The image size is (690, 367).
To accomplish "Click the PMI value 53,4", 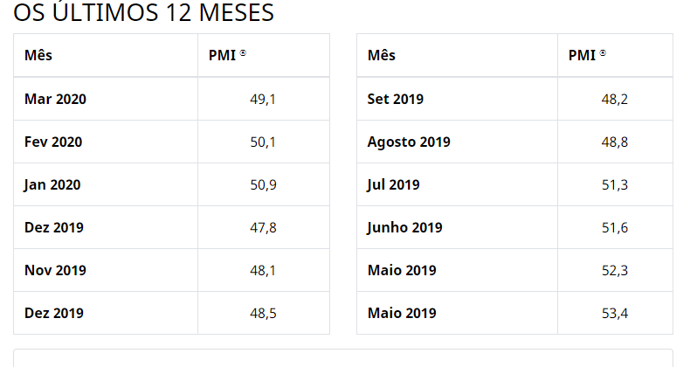I will coord(615,313).
